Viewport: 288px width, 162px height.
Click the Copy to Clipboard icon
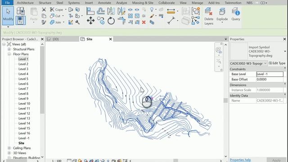[44, 16]
